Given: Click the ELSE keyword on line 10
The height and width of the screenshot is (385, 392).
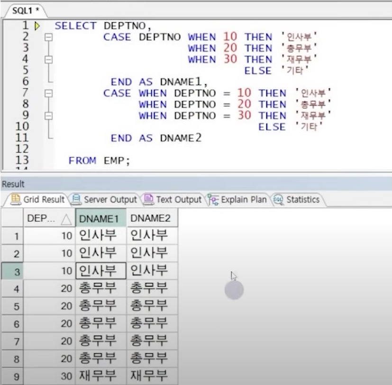Looking at the screenshot, I should click(272, 127).
